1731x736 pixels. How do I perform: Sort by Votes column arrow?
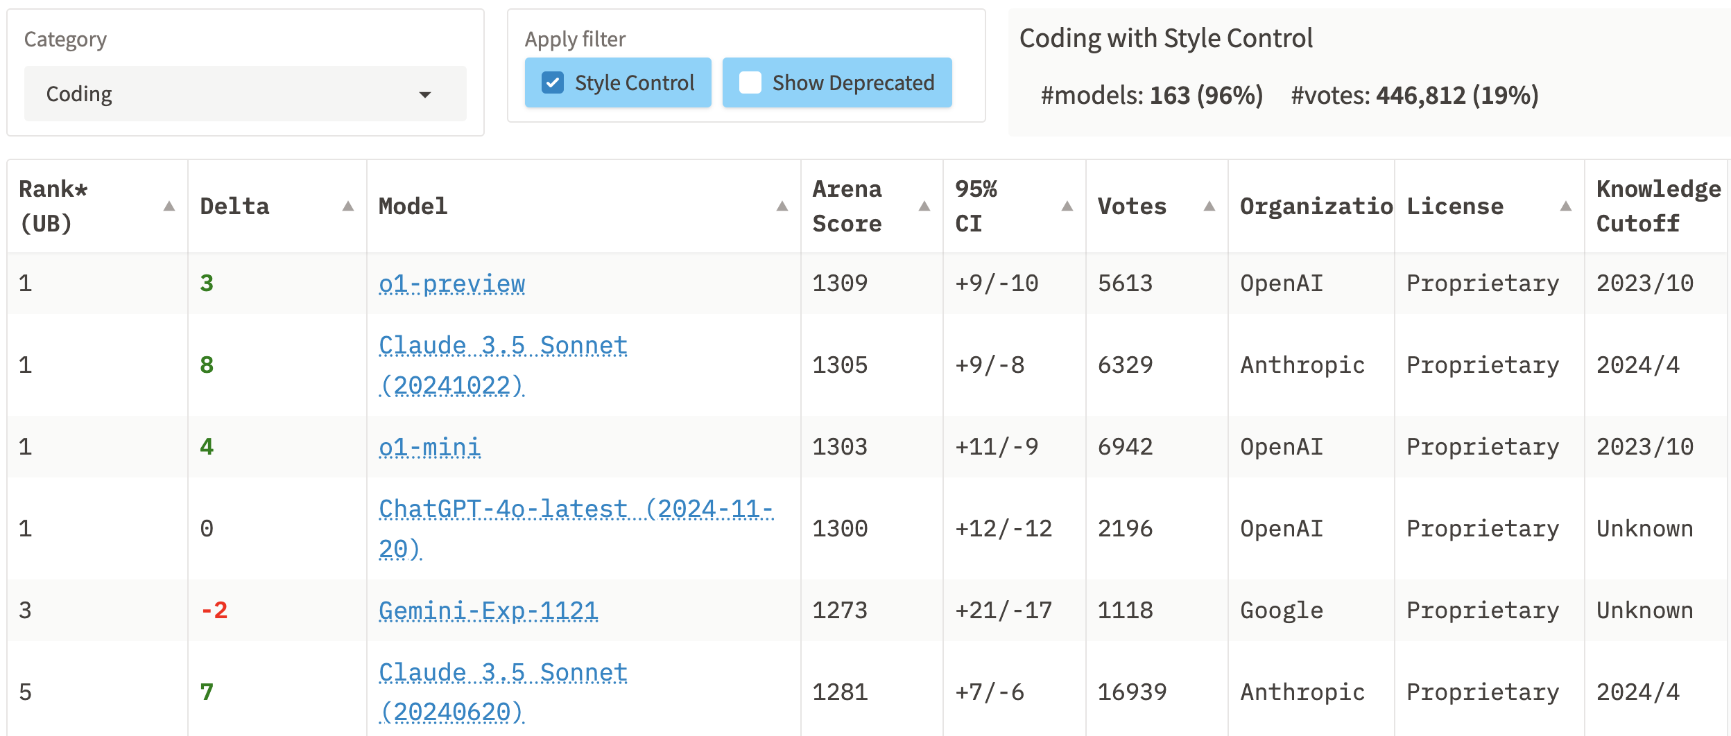[x=1209, y=207]
